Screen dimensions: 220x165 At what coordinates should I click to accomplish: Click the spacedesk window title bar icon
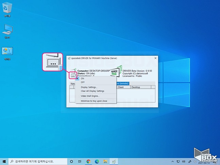click(x=69, y=58)
